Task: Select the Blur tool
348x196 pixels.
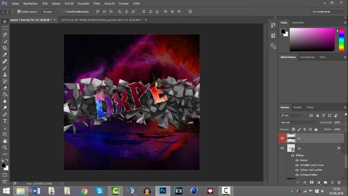Action: [5, 101]
